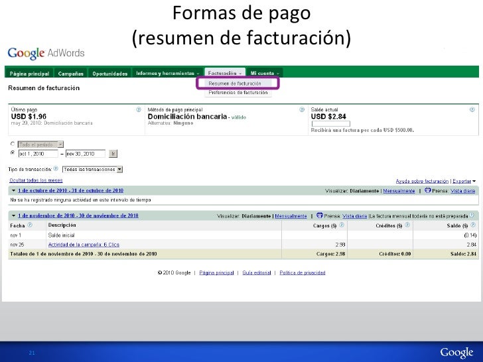Screen dimensions: 483x362
Task: Click help icon beside Tipo de transacción
Action: (56, 168)
